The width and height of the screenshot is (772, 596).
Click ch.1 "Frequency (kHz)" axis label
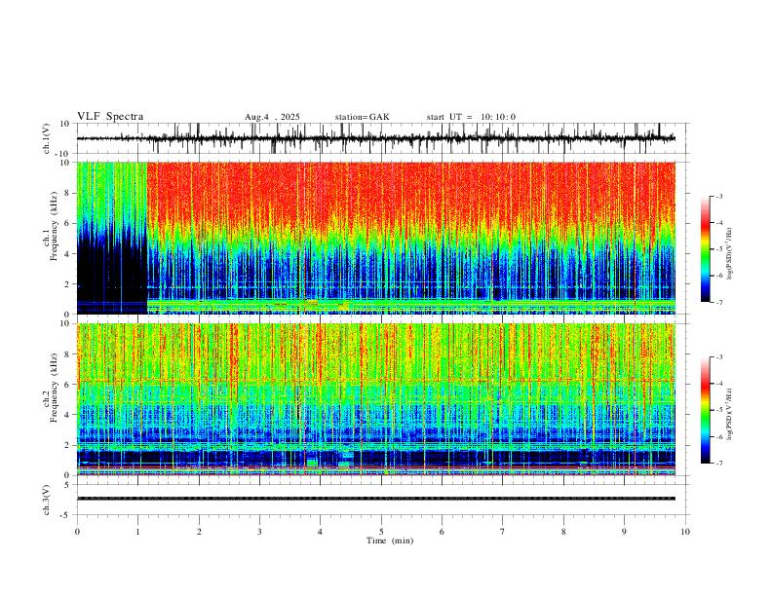click(55, 226)
